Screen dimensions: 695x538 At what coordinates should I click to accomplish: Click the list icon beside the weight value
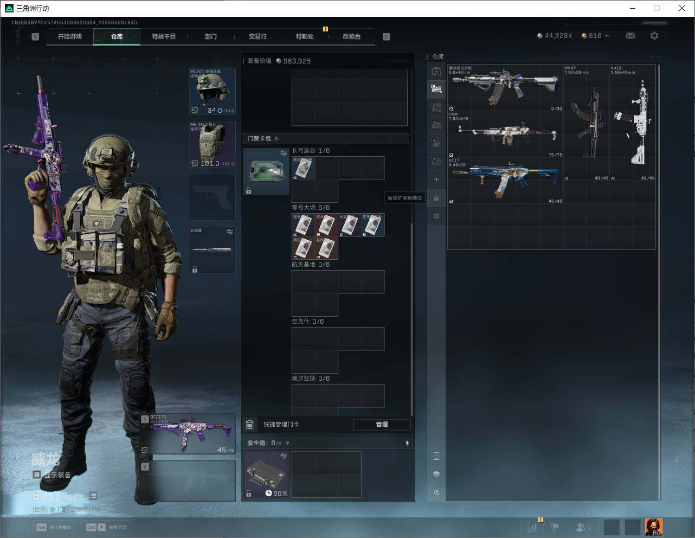coord(93,496)
